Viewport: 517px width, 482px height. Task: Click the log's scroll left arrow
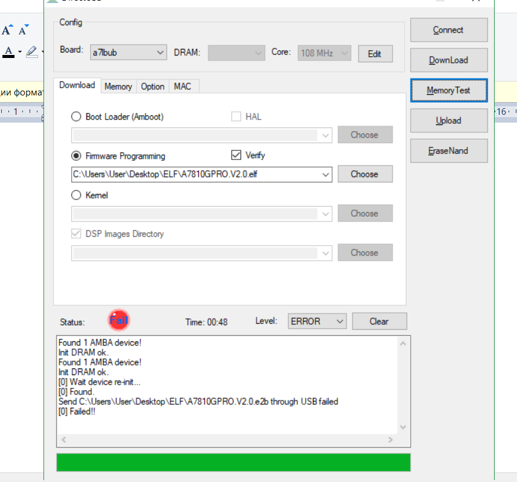pyautogui.click(x=64, y=439)
